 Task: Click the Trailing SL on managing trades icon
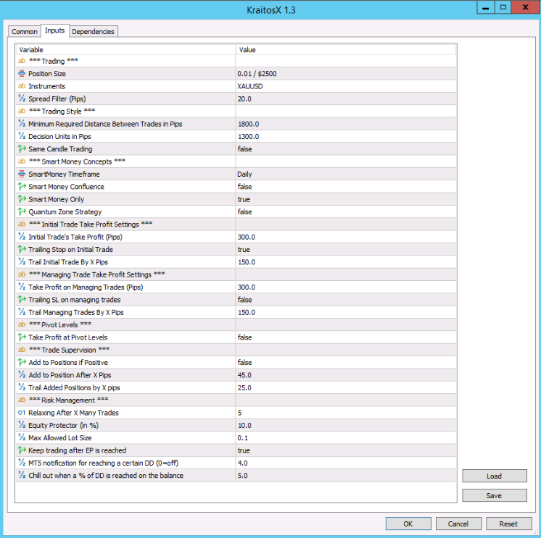click(x=22, y=299)
